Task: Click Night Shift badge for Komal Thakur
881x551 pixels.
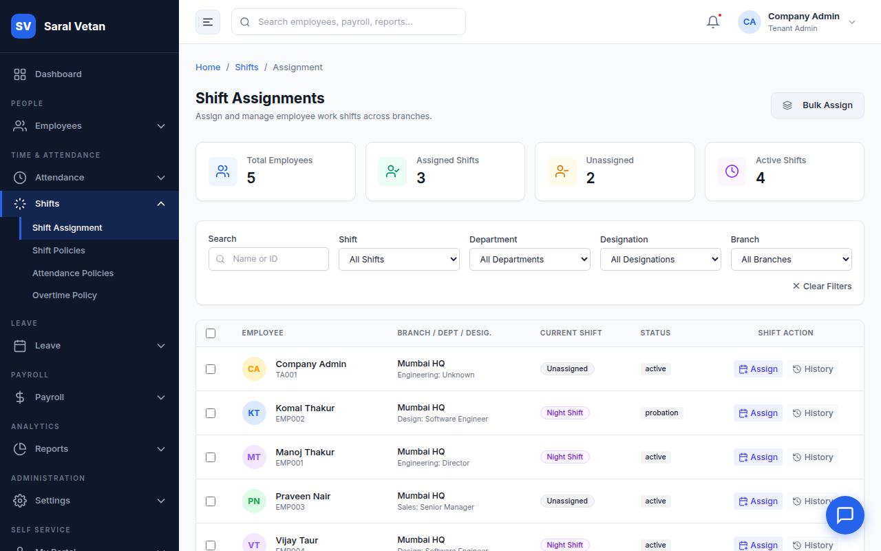Action: (x=565, y=413)
